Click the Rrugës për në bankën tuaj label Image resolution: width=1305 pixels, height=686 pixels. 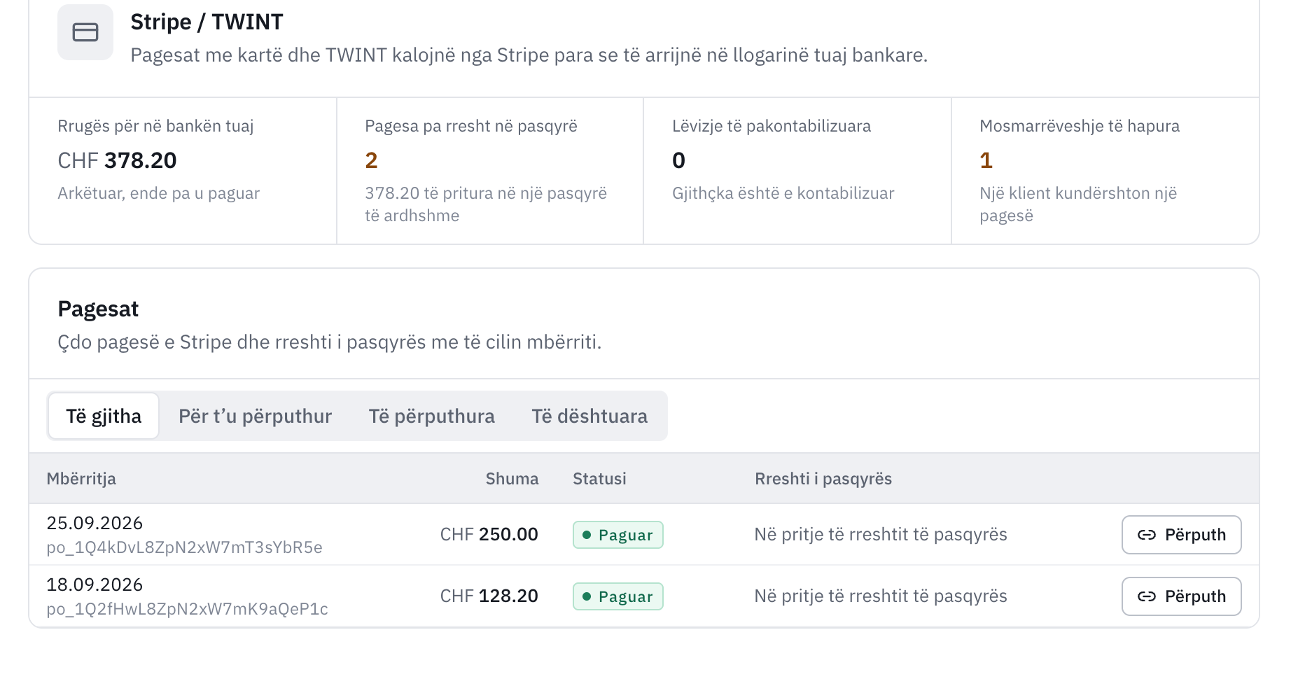point(155,126)
